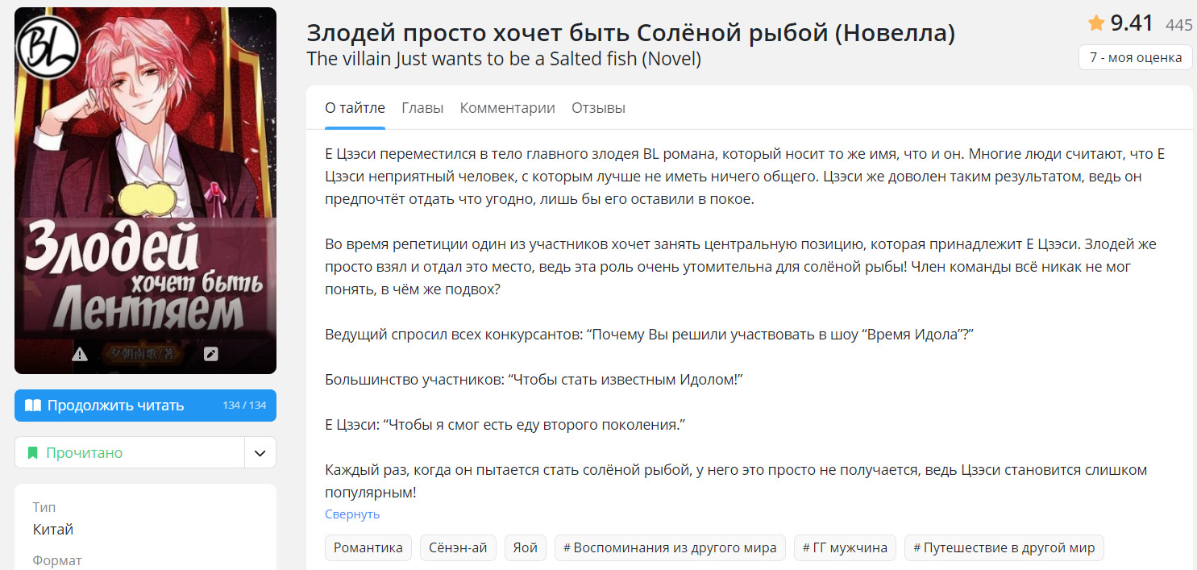
Task: Select the Сёнэн-ай genre tag
Action: coord(458,548)
